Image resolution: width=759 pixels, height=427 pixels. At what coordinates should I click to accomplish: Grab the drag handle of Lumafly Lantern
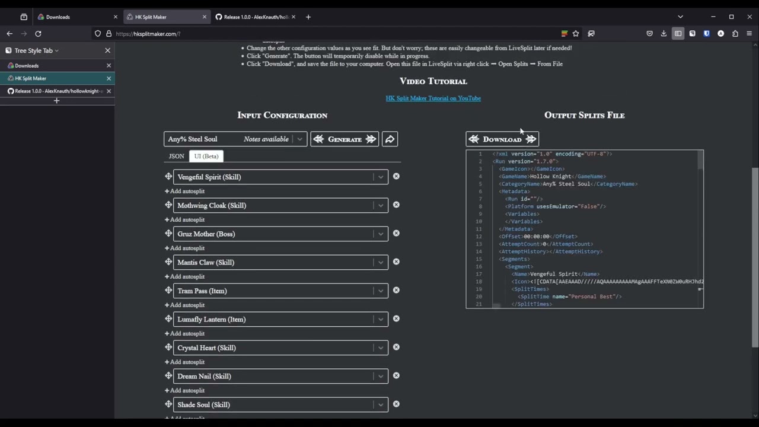(x=168, y=318)
